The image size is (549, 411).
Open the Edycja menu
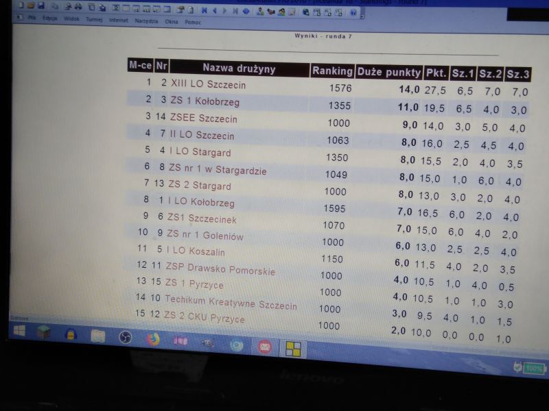tap(49, 18)
